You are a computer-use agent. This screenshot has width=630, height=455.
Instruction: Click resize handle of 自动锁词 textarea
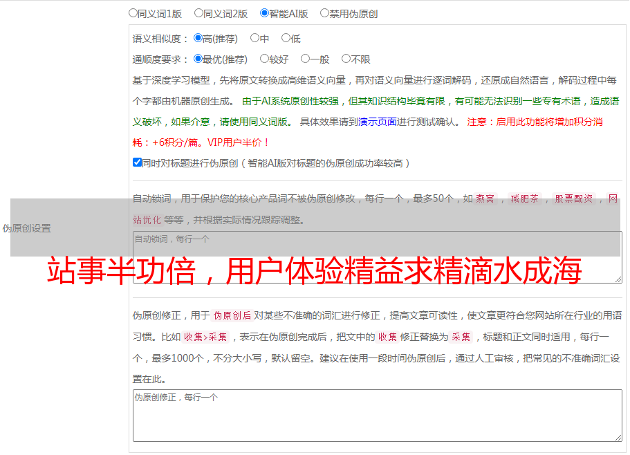click(x=618, y=279)
